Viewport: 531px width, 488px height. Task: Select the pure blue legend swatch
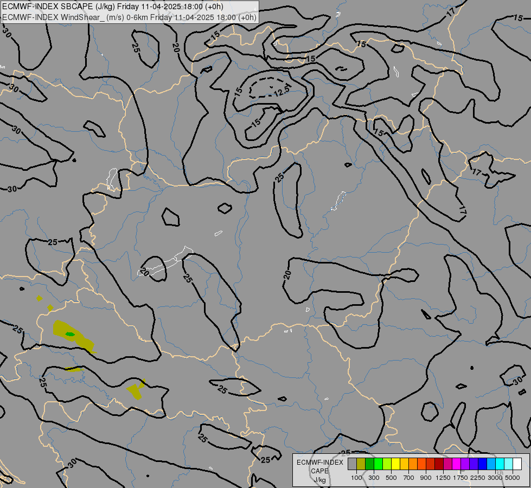[482, 464]
